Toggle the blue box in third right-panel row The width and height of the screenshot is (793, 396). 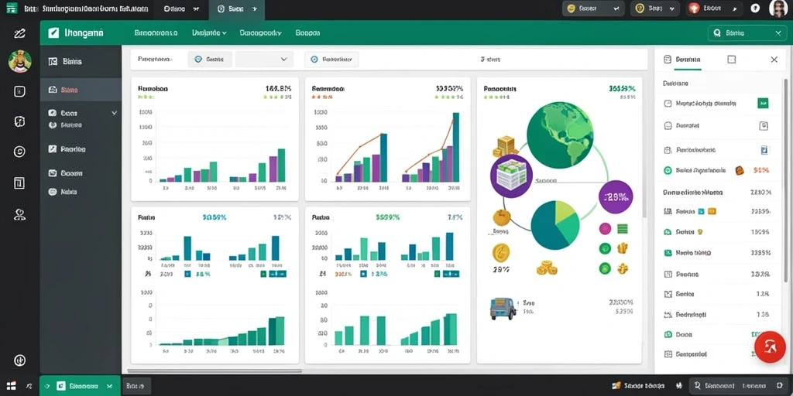coord(764,149)
